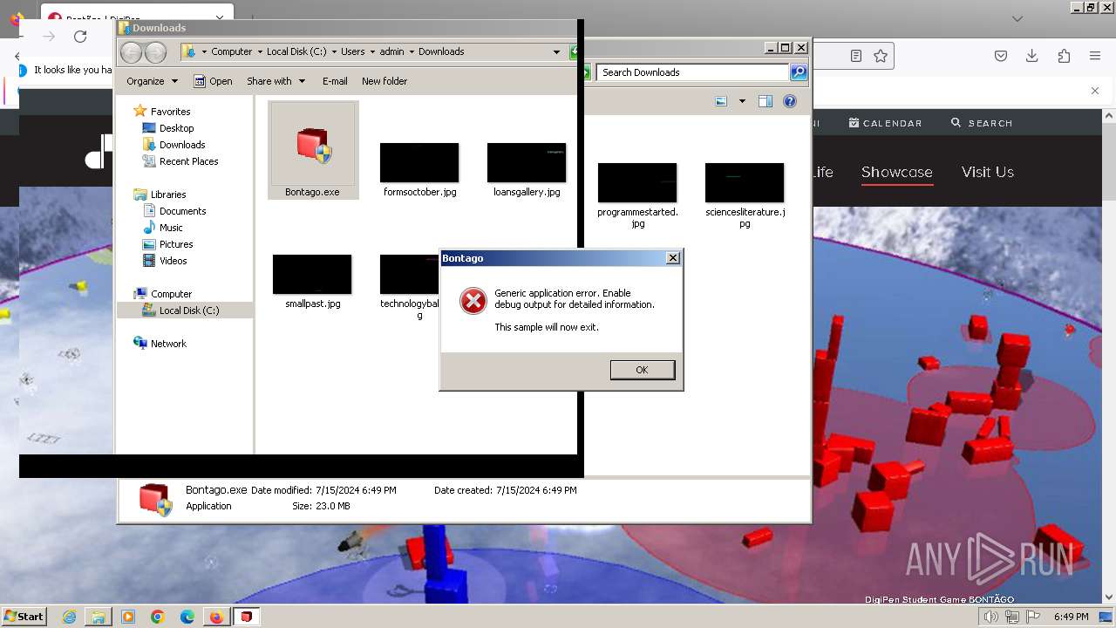This screenshot has height=628, width=1116.
Task: Create a New folder in Downloads
Action: click(384, 81)
